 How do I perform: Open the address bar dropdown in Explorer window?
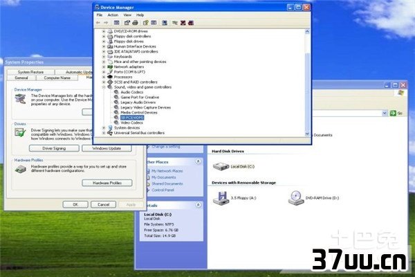[385, 113]
